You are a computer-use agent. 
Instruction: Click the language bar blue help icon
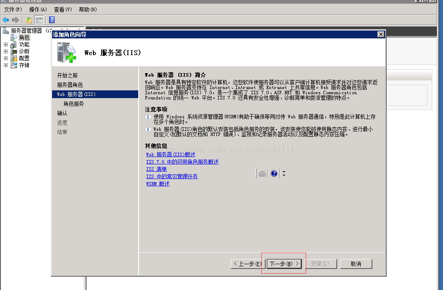pos(274,173)
